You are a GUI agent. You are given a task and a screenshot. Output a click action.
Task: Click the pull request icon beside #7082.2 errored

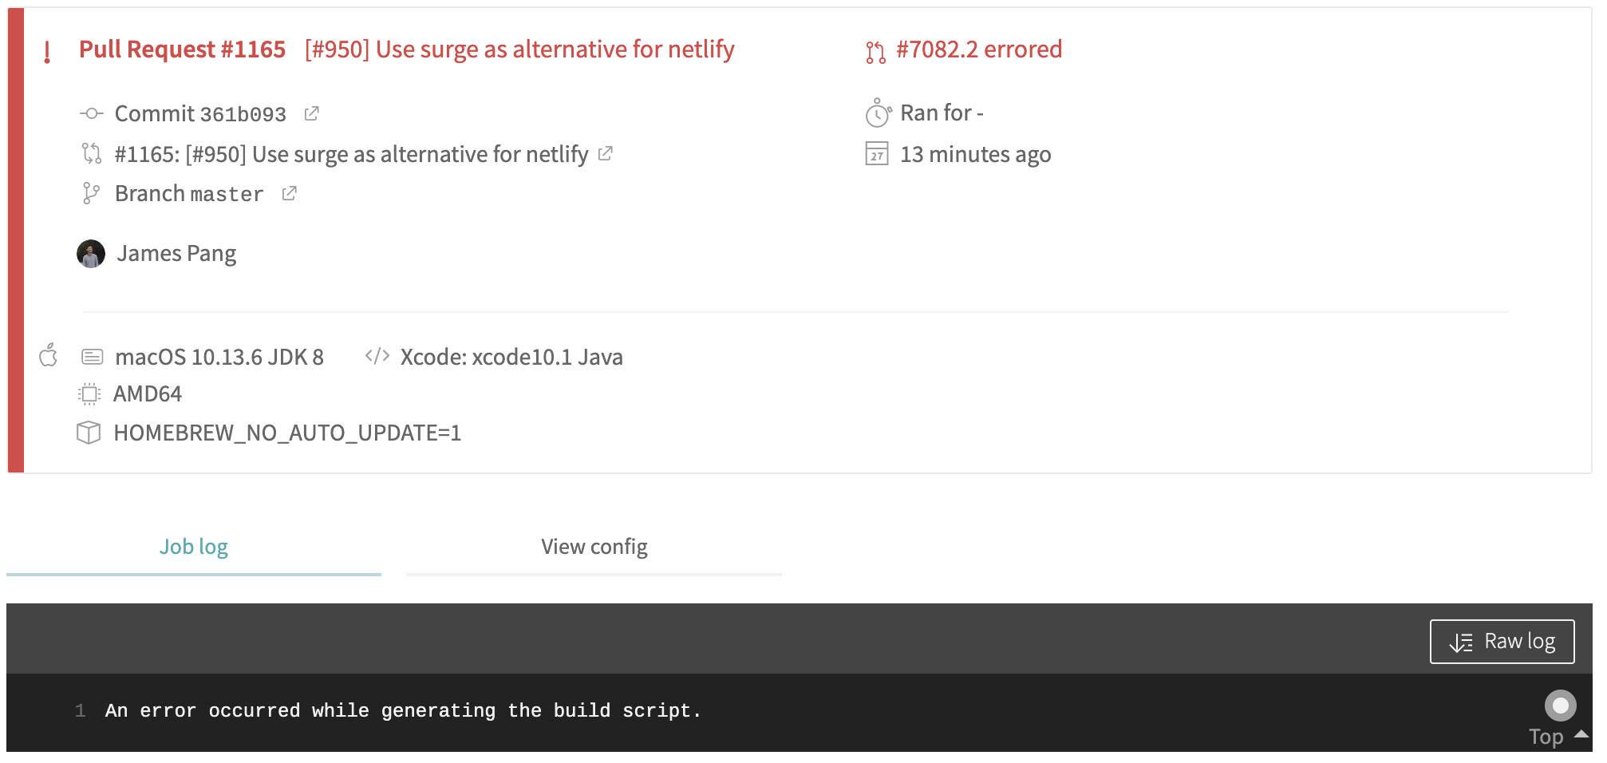(x=878, y=50)
